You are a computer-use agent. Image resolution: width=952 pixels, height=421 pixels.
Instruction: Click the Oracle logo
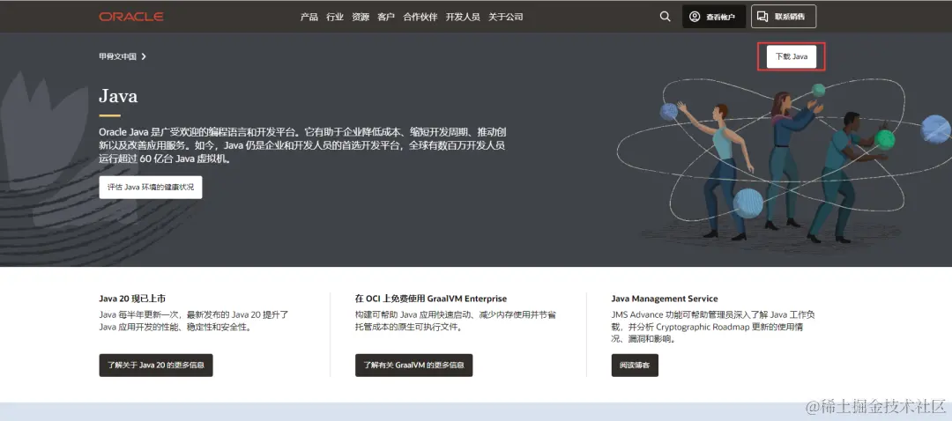131,17
